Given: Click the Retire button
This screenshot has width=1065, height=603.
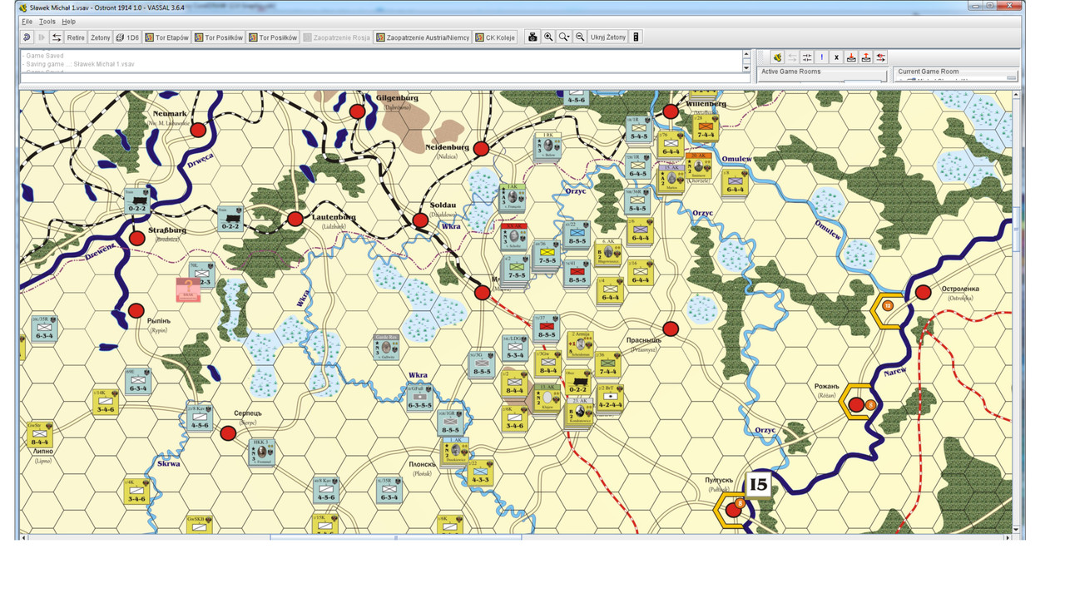Looking at the screenshot, I should tap(76, 37).
